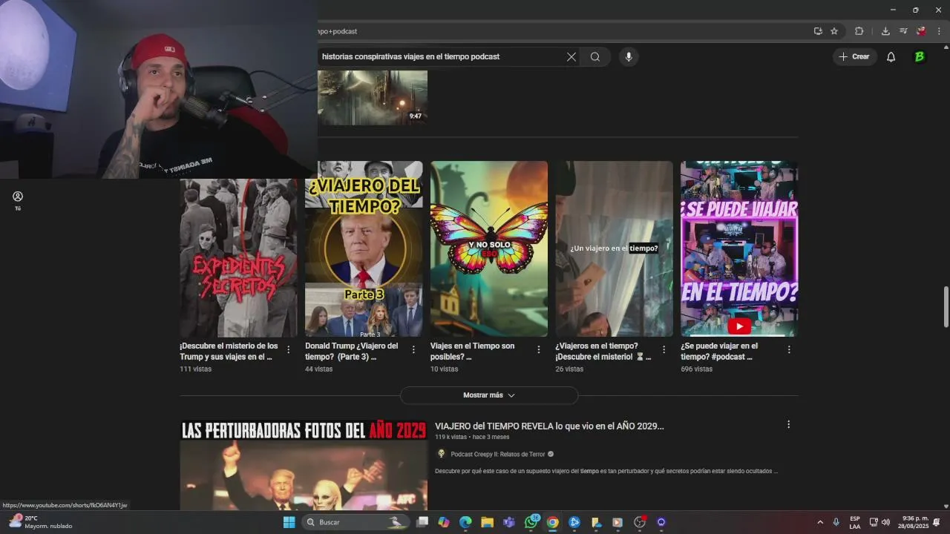950x534 pixels.
Task: Open the Windows notification bell in tray
Action: (936, 522)
